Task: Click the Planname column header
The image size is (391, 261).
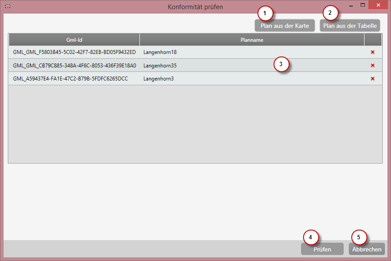Action: click(252, 40)
